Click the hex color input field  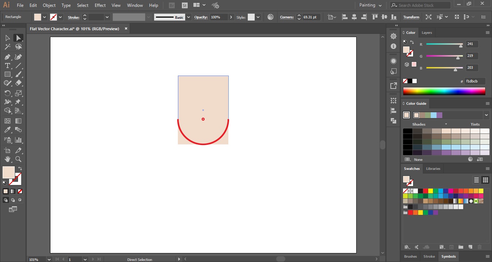pyautogui.click(x=475, y=81)
